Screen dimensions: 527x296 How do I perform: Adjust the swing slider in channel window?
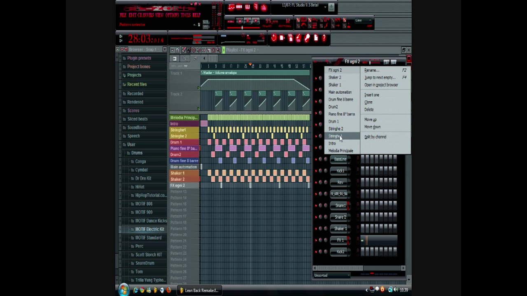click(x=374, y=62)
